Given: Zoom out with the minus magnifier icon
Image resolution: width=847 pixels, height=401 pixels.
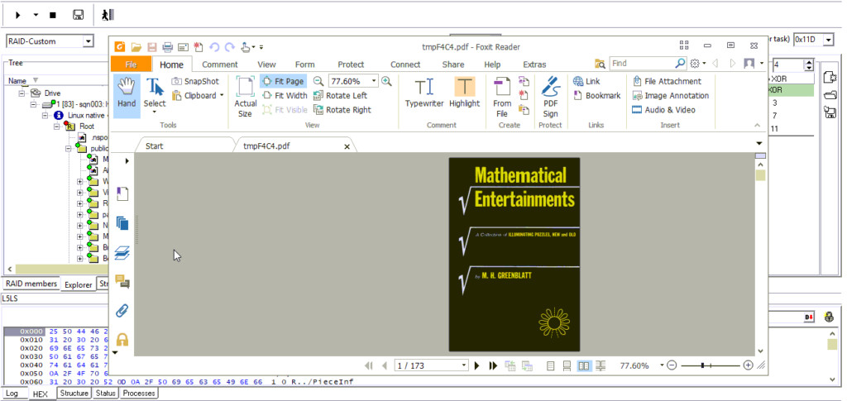Looking at the screenshot, I should (318, 81).
